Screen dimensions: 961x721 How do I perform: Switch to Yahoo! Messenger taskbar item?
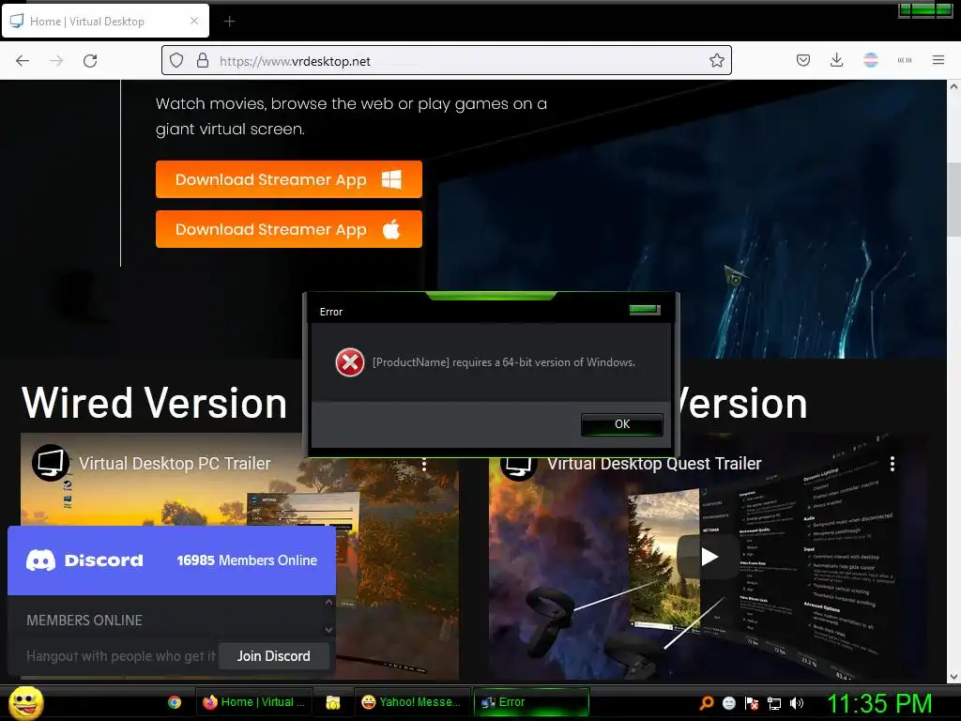tap(412, 702)
